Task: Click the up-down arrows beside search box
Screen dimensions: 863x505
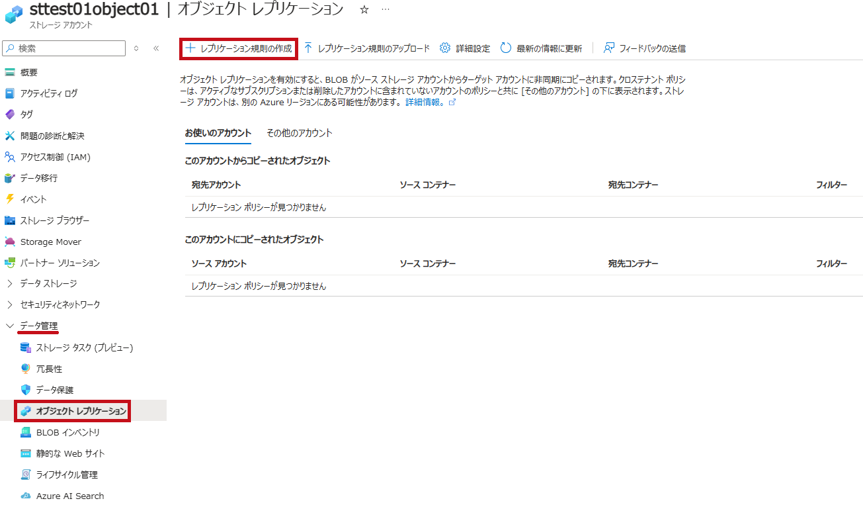Action: coord(136,48)
